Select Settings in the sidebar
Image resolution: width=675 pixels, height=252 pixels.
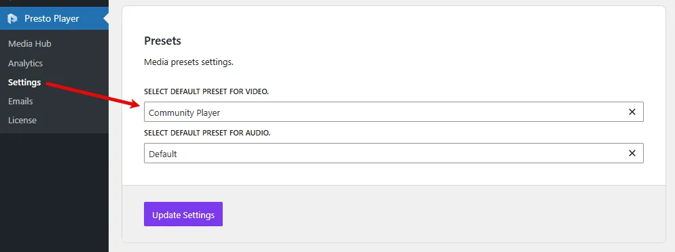24,82
